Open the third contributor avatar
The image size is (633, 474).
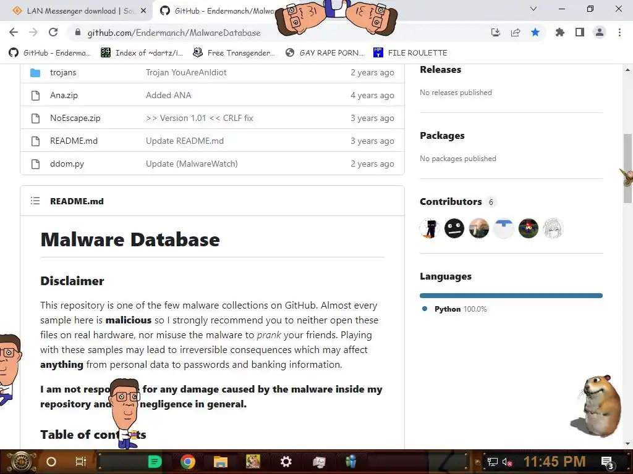point(479,228)
